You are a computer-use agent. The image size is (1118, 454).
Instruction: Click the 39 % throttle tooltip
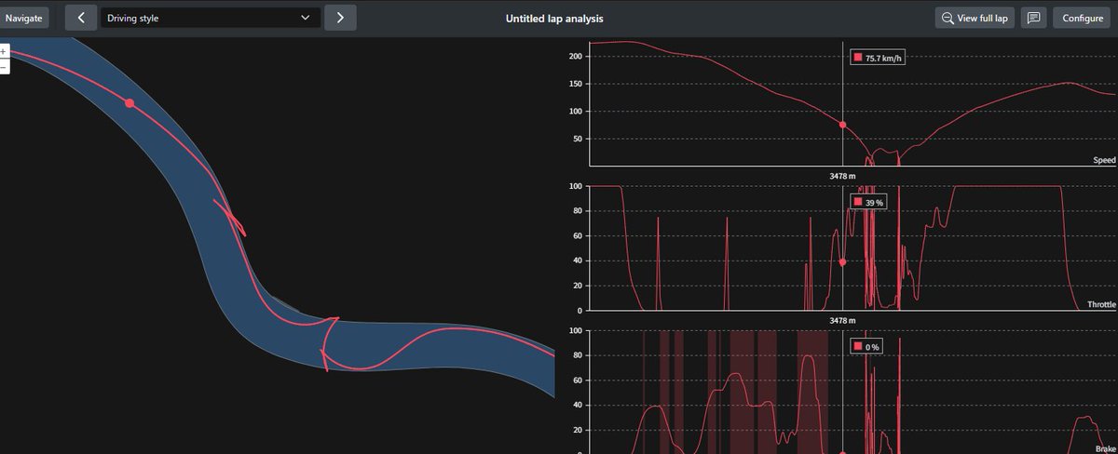pos(868,202)
